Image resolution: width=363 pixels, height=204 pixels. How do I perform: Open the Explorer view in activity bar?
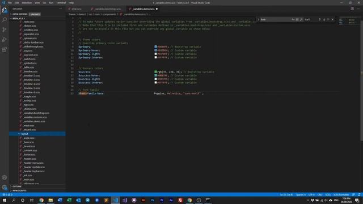click(5, 10)
